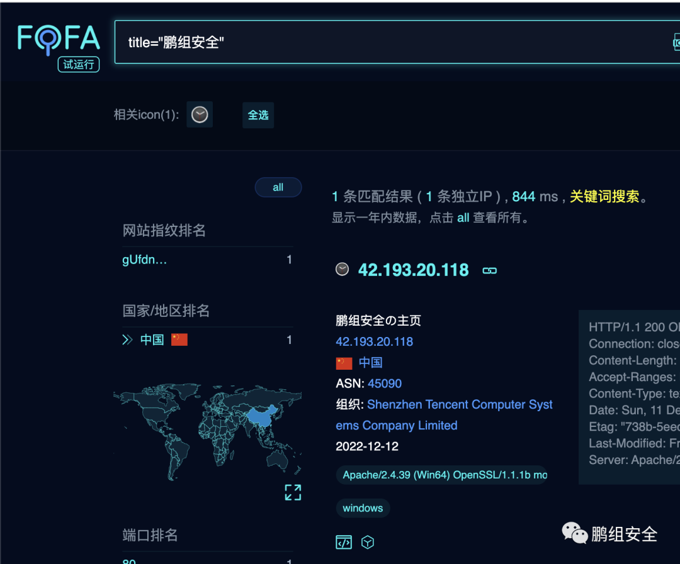Image resolution: width=680 pixels, height=564 pixels.
Task: Open the website source code icon
Action: point(344,543)
